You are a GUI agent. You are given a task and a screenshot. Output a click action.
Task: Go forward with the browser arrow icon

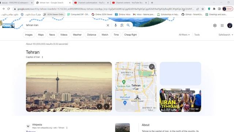click(x=3, y=9)
